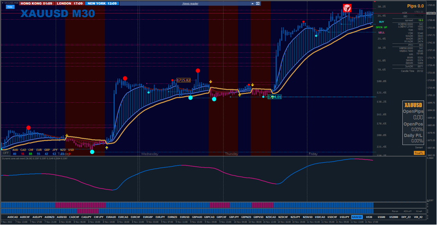Switch chart to AUDNZD symbol
Screen dimensions: 437x225
coord(49,217)
